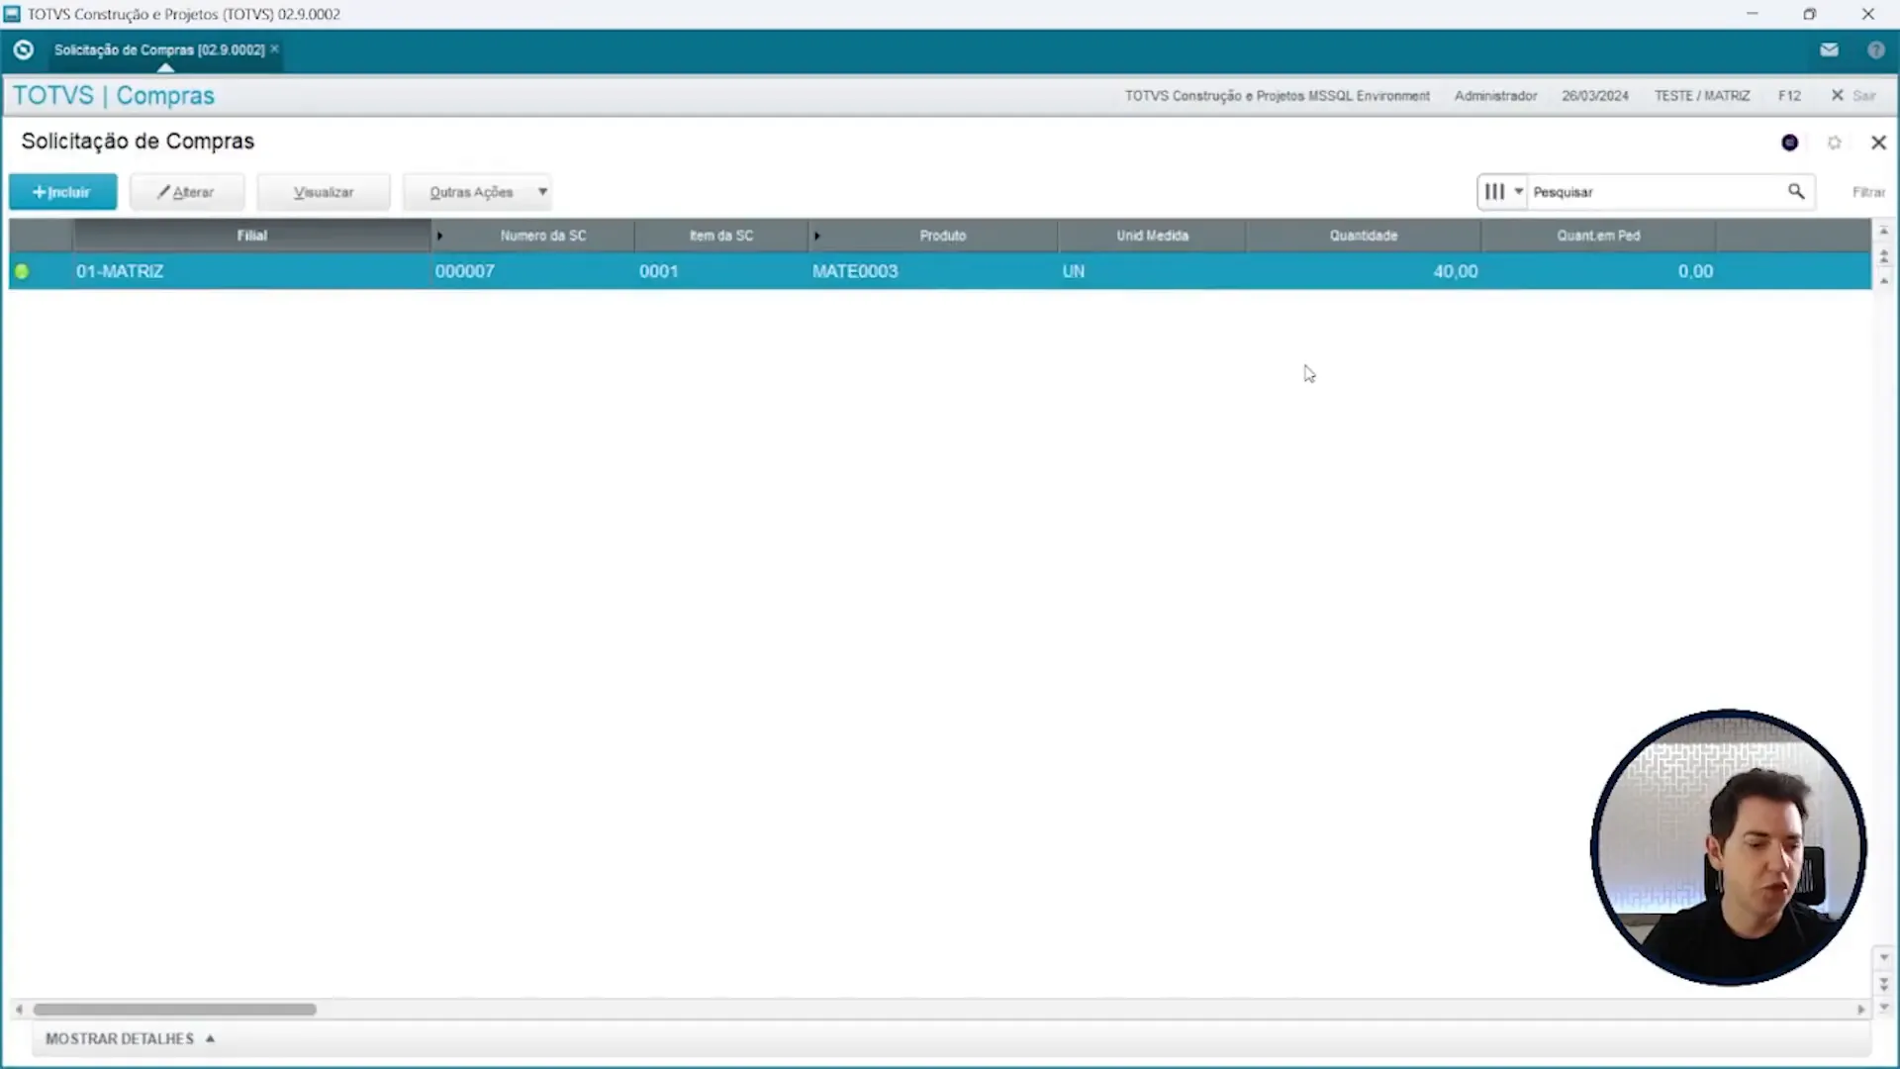Click the green status indicator on row
This screenshot has width=1900, height=1069.
coord(22,271)
